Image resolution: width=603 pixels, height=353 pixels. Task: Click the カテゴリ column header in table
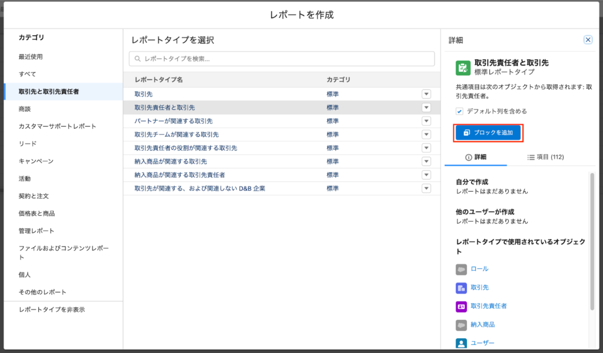(x=339, y=80)
